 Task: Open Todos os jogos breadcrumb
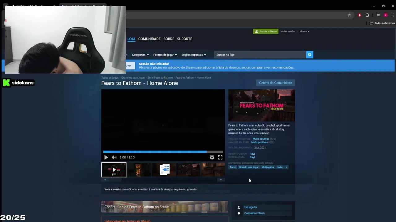point(110,78)
